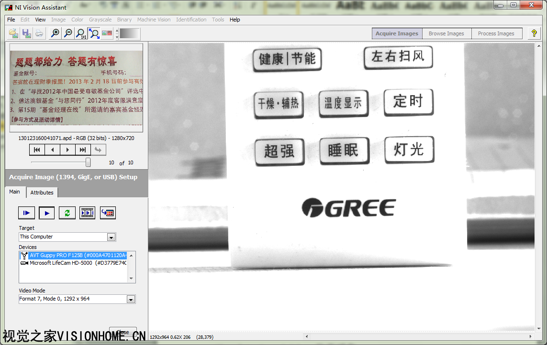Open the Machine Vision menu
Image resolution: width=547 pixels, height=345 pixels.
[x=154, y=20]
